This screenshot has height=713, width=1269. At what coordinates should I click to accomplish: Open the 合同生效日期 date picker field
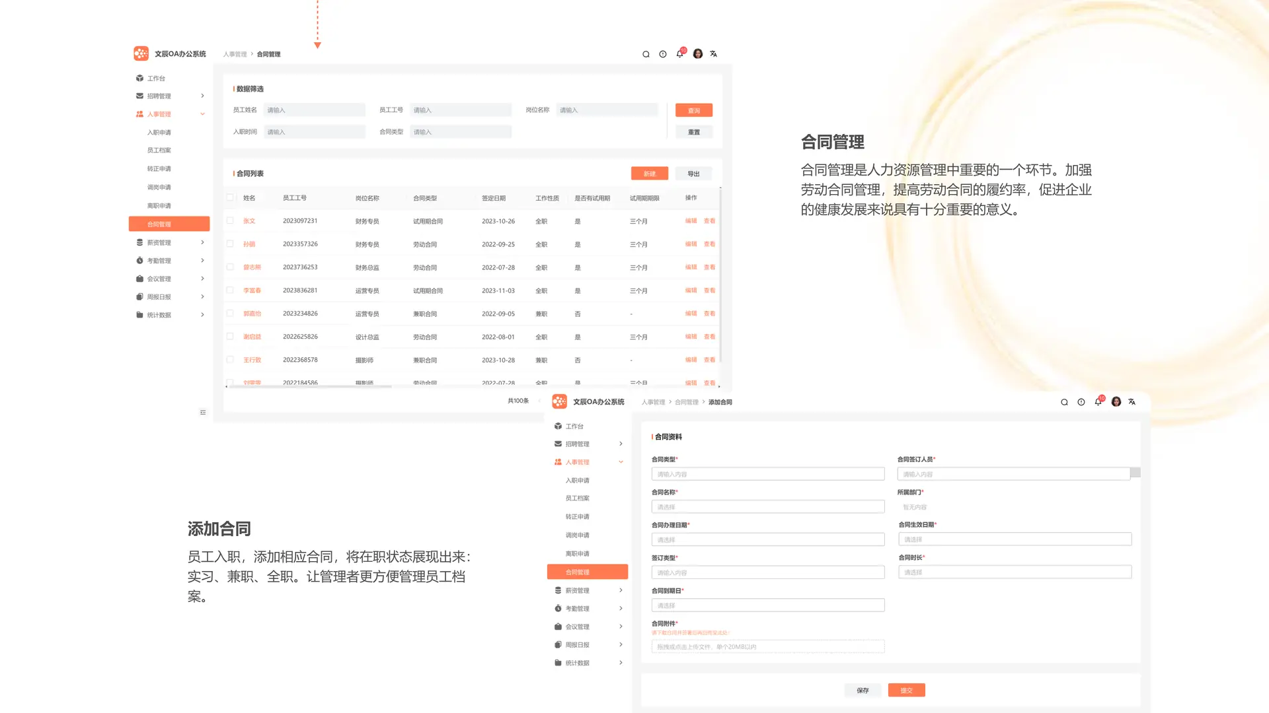coord(1015,539)
